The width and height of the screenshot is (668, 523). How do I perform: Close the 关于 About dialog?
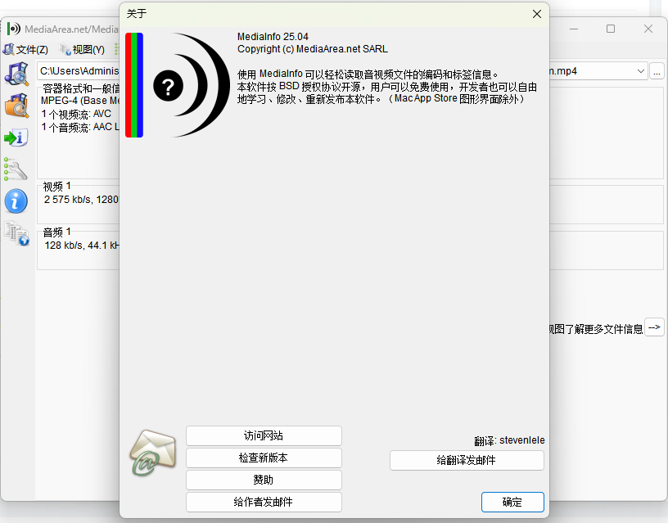pyautogui.click(x=537, y=14)
